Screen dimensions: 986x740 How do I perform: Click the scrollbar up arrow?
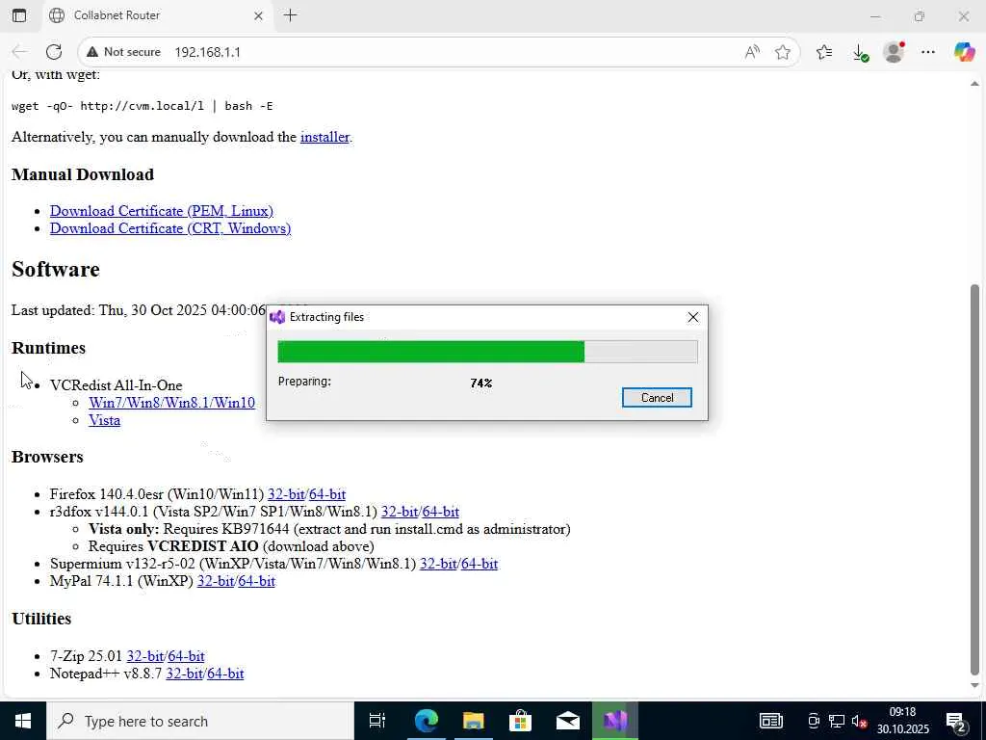pos(974,83)
